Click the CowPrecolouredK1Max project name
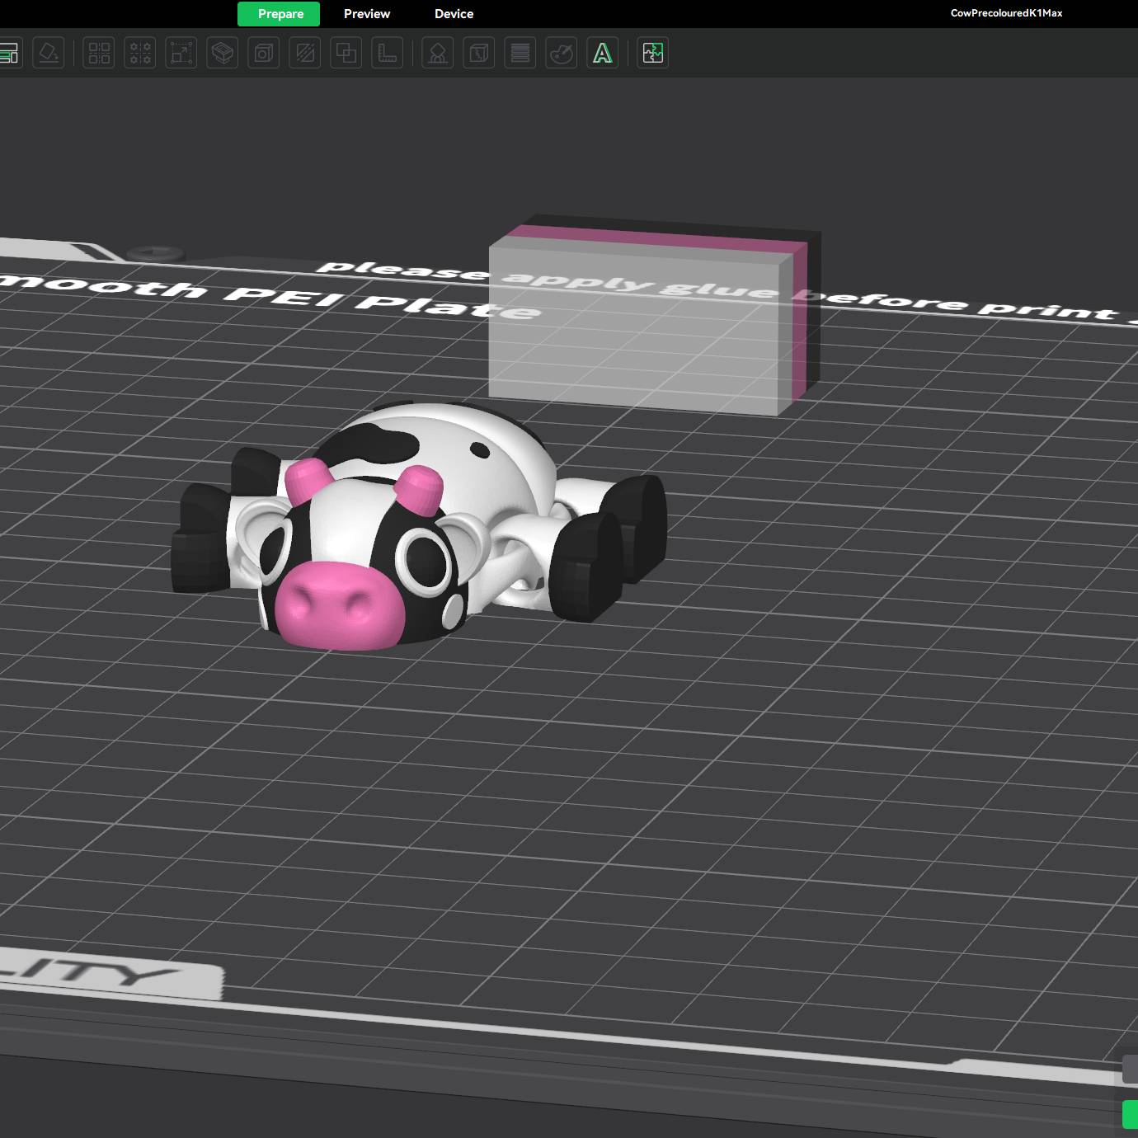Image resolution: width=1138 pixels, height=1138 pixels. pos(1006,13)
